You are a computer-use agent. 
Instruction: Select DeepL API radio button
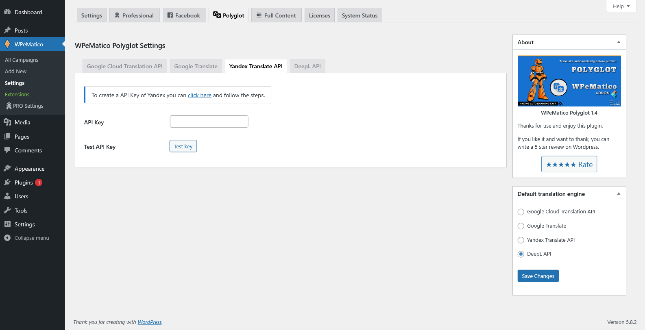point(521,254)
